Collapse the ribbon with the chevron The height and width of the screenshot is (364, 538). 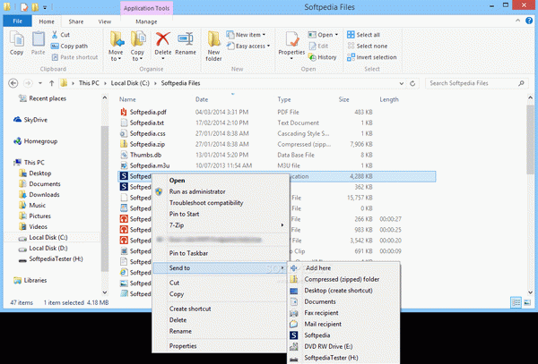[517, 21]
